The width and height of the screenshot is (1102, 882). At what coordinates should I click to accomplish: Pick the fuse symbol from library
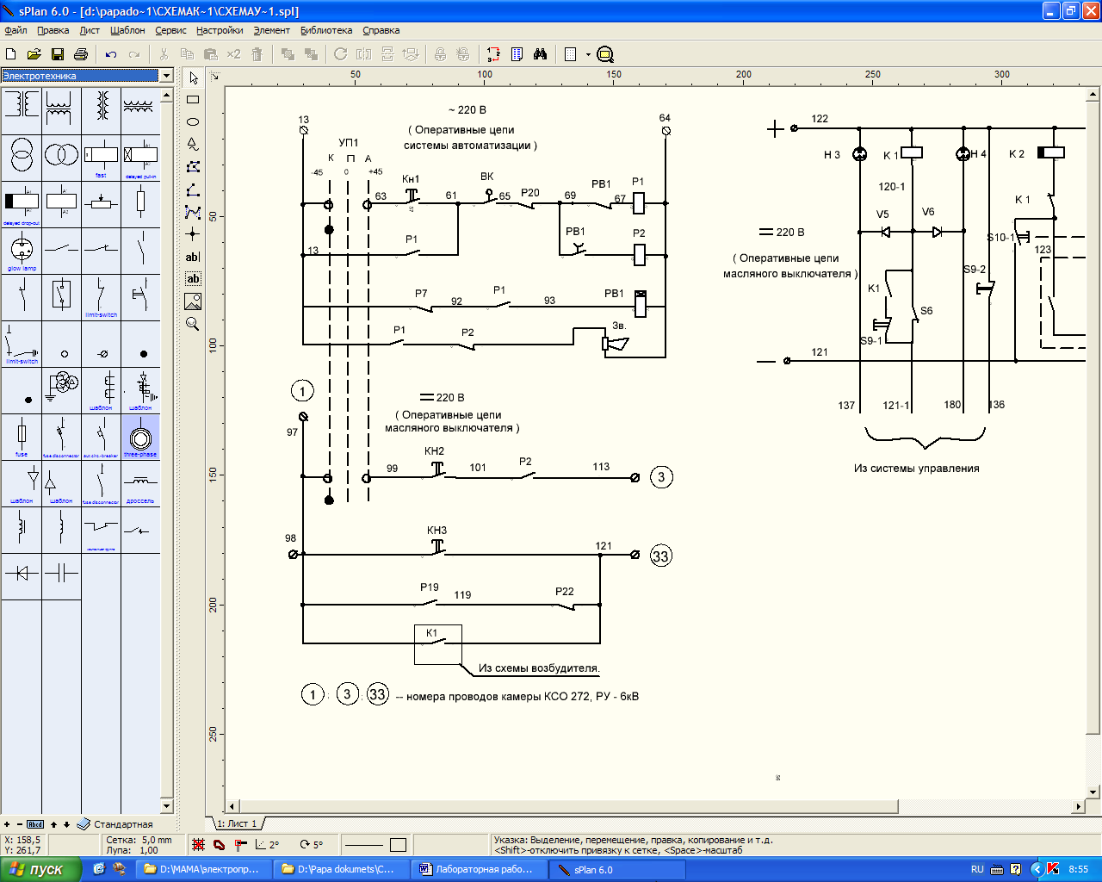[x=22, y=437]
